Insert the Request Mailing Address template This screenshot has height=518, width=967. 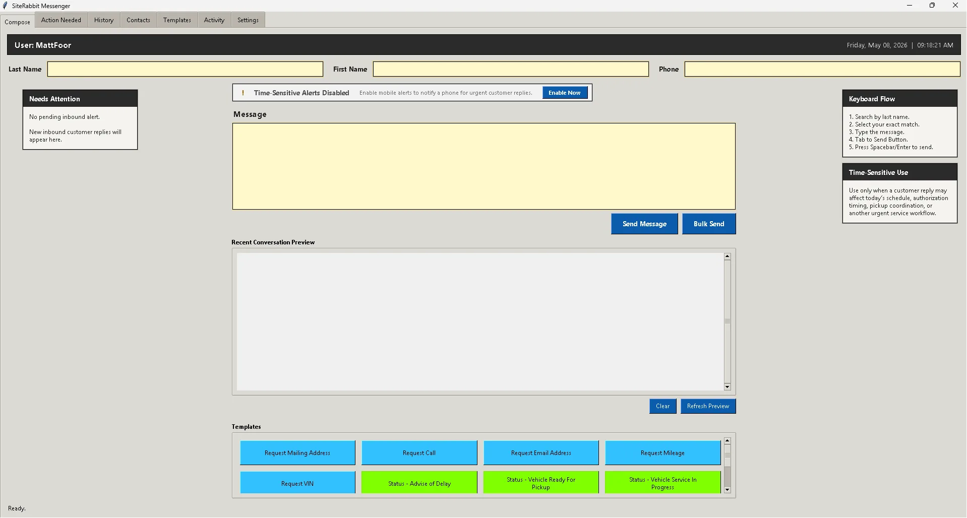pyautogui.click(x=297, y=453)
